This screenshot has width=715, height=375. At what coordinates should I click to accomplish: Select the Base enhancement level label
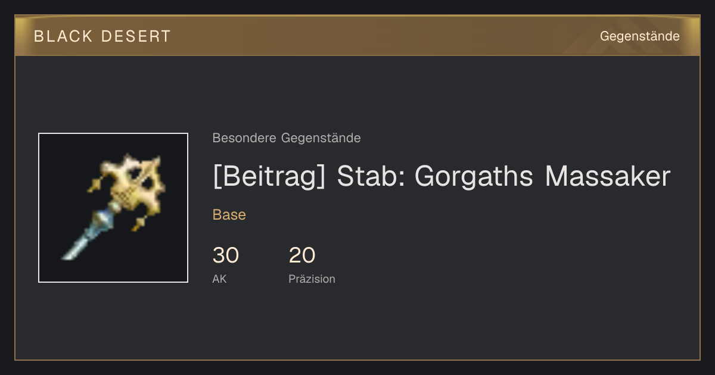[229, 215]
